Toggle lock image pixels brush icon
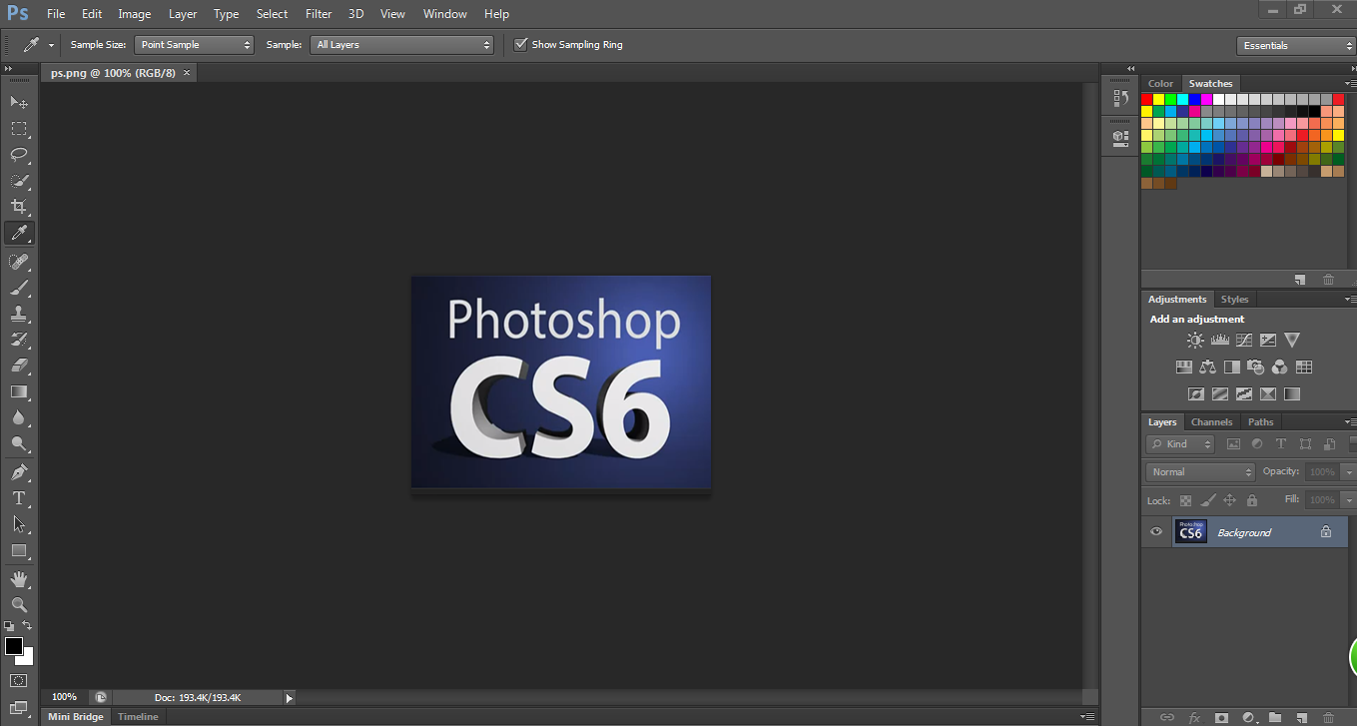This screenshot has width=1357, height=726. pos(1208,500)
